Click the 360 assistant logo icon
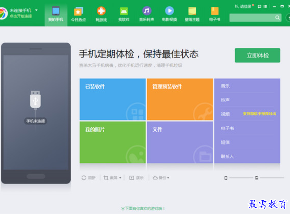 3,13
